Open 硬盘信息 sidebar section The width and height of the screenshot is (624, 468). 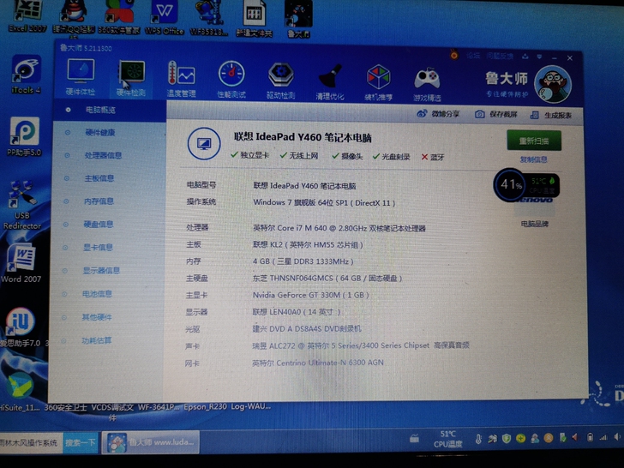99,225
